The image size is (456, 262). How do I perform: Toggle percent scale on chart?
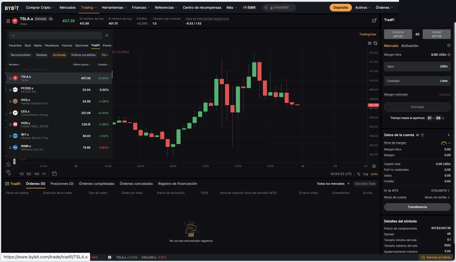pyautogui.click(x=359, y=174)
